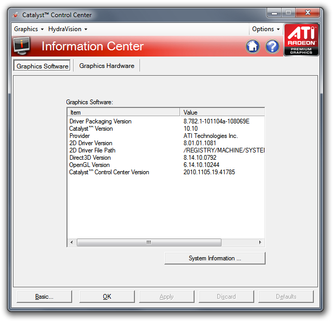Click value 2010.1105.19.41785
Screen dimensions: 333x321
pos(209,172)
